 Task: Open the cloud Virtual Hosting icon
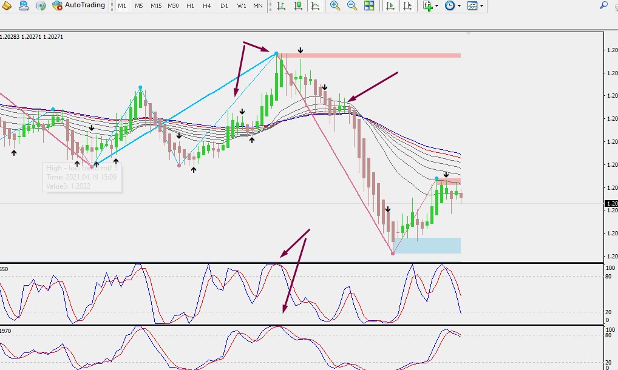pyautogui.click(x=24, y=5)
